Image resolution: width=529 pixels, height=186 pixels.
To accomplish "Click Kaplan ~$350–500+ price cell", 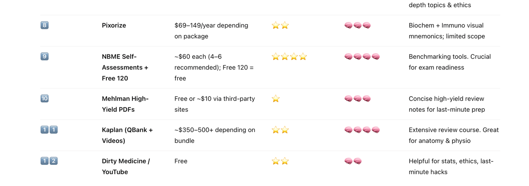I will tap(215, 135).
